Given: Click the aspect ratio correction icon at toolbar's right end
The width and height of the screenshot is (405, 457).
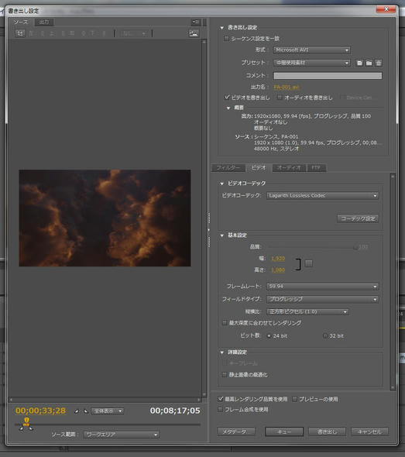Looking at the screenshot, I should [x=194, y=33].
